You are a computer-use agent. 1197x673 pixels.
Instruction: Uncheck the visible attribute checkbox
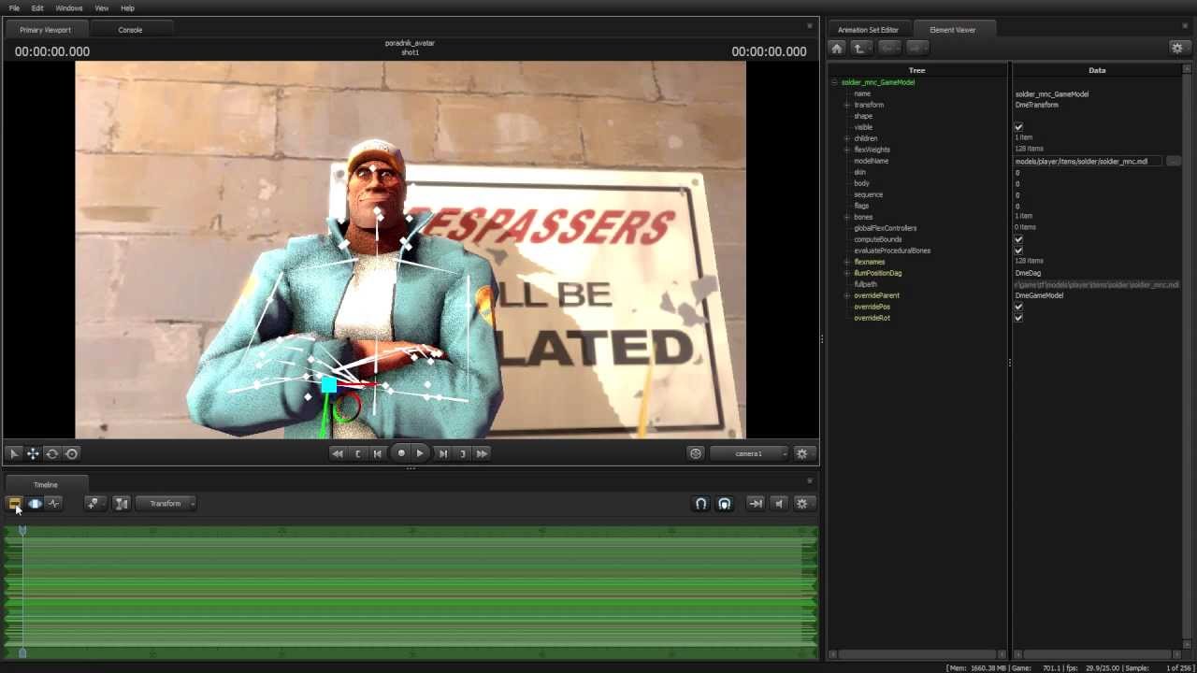(x=1018, y=127)
